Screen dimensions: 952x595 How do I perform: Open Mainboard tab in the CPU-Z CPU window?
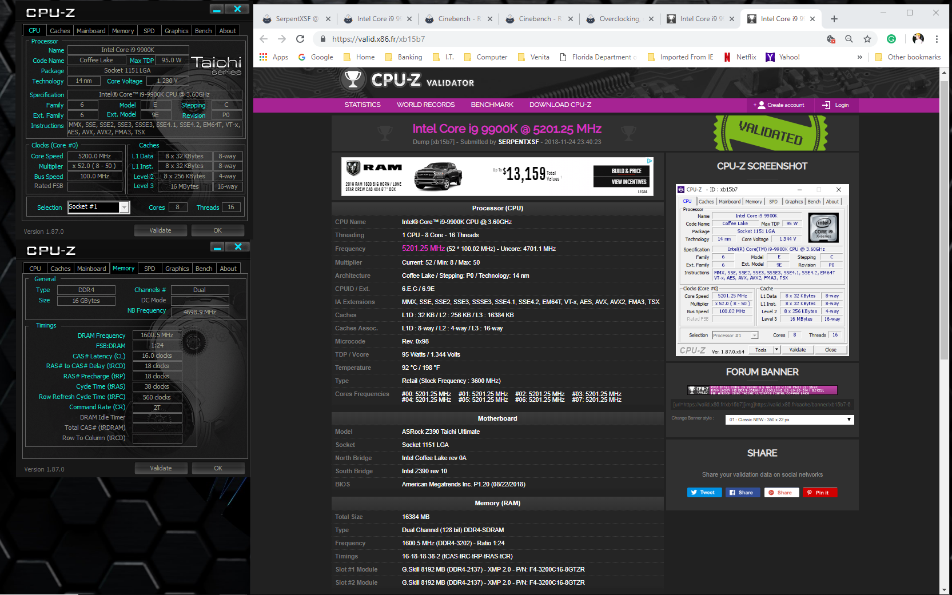click(x=91, y=31)
